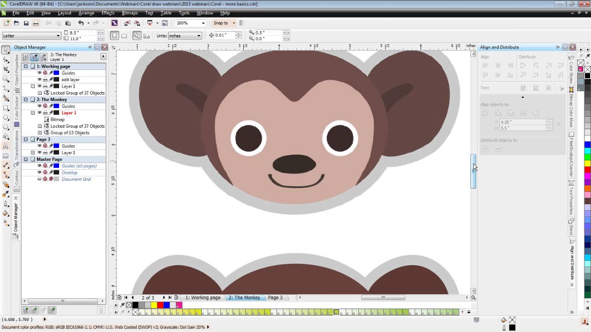This screenshot has height=332, width=591.
Task: Select the Fill bucket tool in the toolbox
Action: pyautogui.click(x=6, y=213)
